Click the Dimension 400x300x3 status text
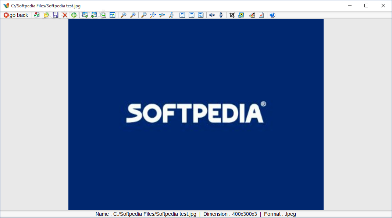This screenshot has width=392, height=218. click(230, 214)
